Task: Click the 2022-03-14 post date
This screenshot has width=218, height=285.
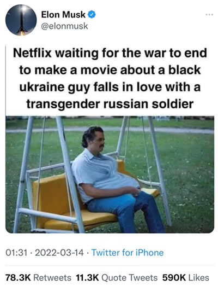Action: click(x=59, y=253)
